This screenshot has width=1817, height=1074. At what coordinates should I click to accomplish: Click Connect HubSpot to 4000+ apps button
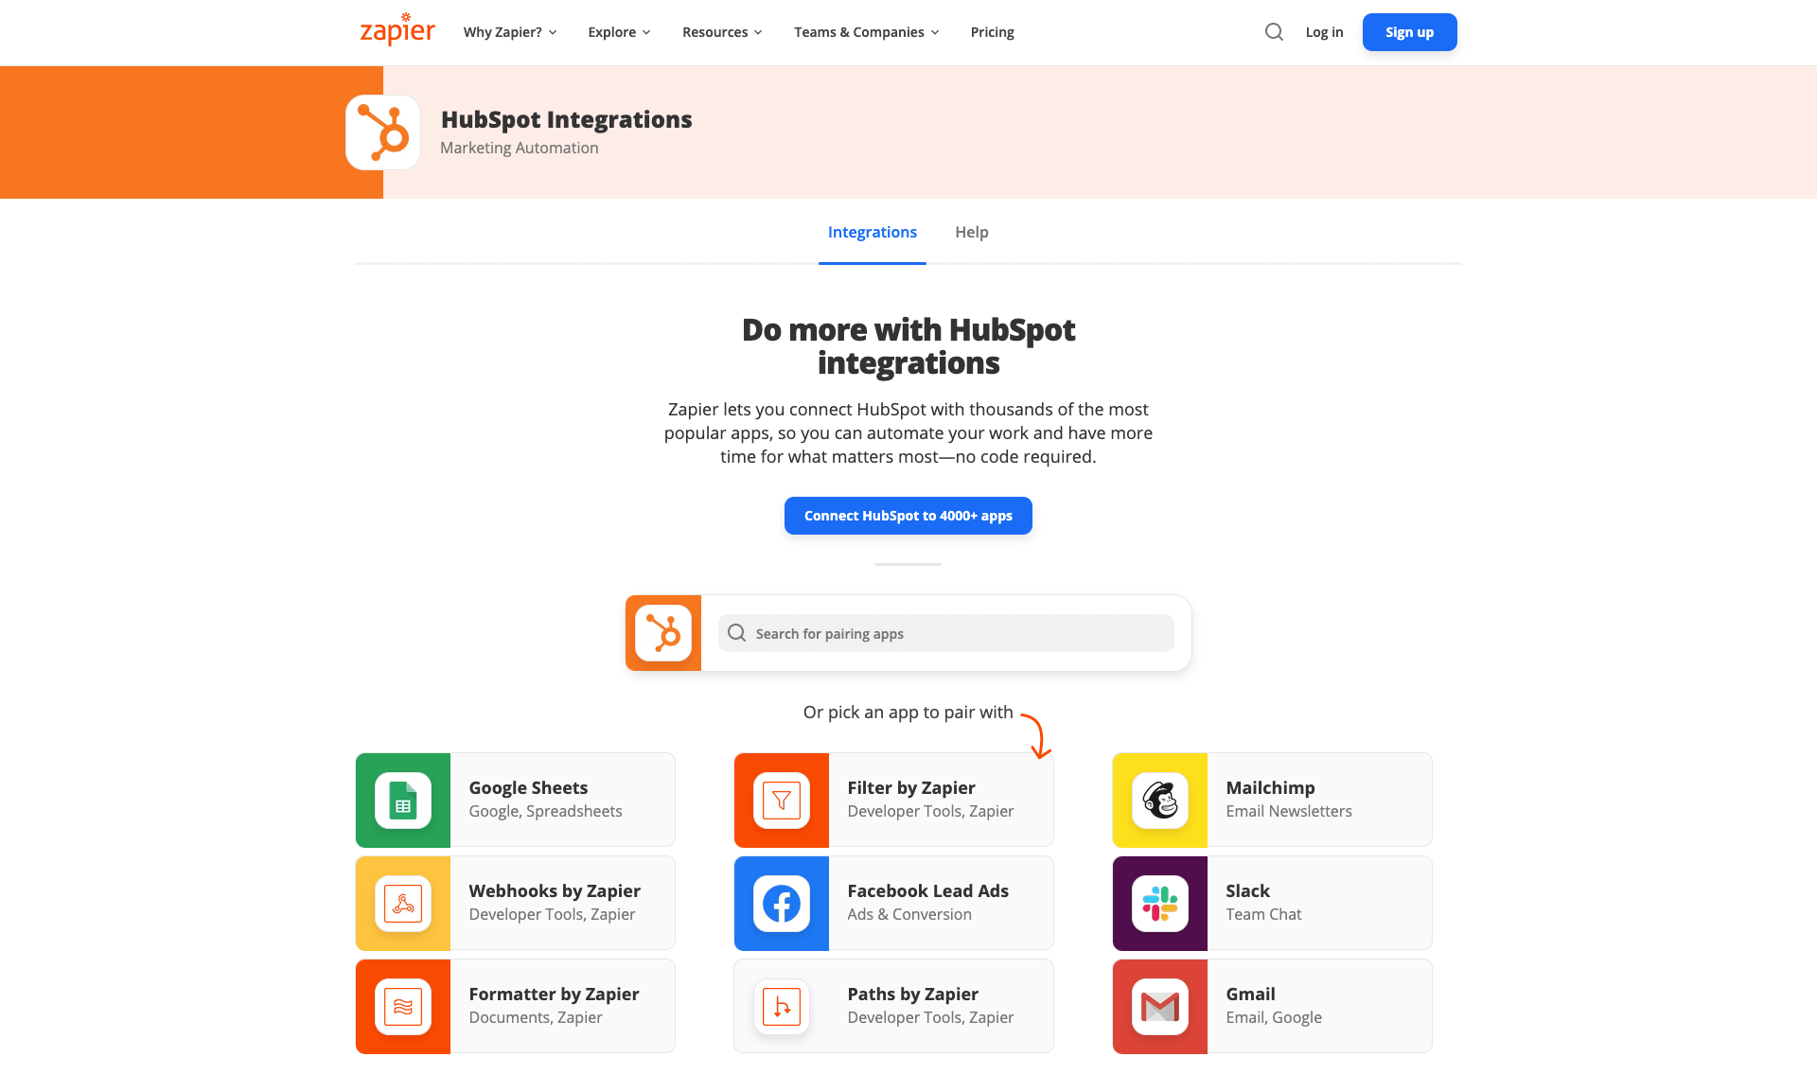[908, 516]
